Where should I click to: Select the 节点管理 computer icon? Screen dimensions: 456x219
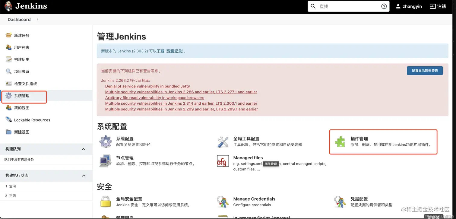(x=105, y=160)
